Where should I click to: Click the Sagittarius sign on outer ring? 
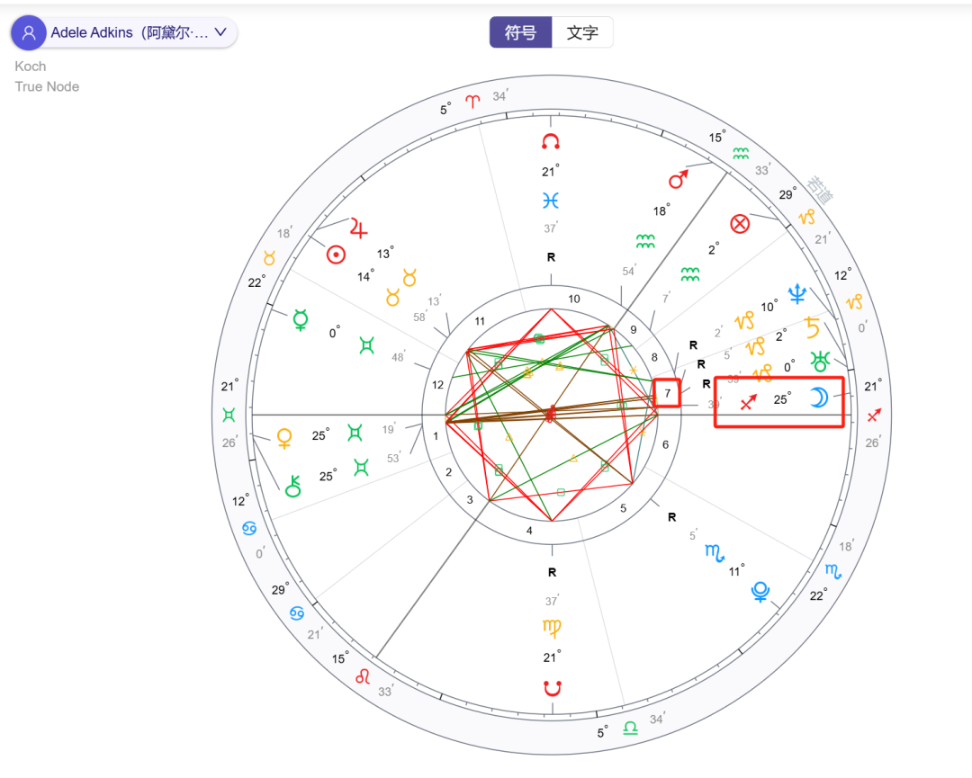(x=874, y=415)
